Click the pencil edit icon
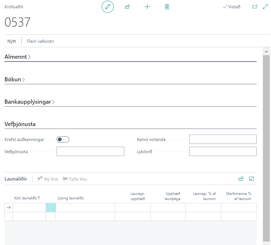 [108, 7]
